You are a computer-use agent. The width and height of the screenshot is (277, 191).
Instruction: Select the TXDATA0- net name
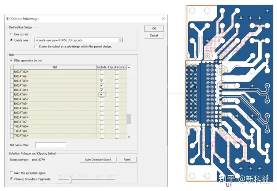point(21,131)
